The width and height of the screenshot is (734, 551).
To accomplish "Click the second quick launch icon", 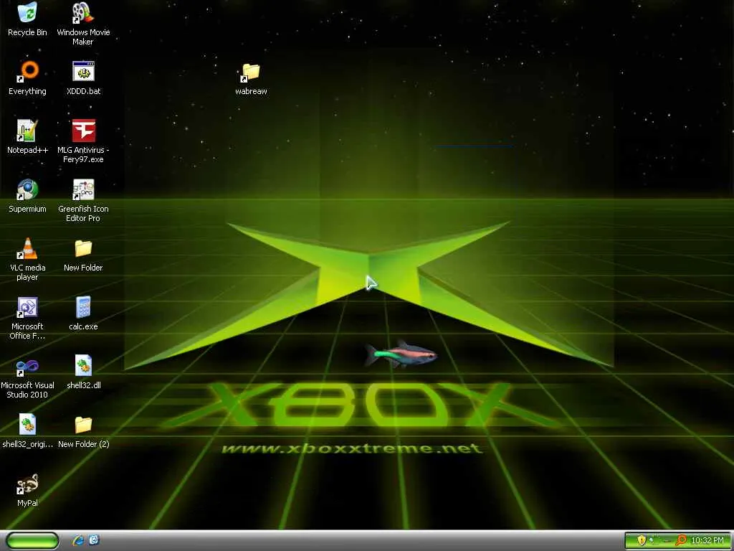I will point(94,540).
